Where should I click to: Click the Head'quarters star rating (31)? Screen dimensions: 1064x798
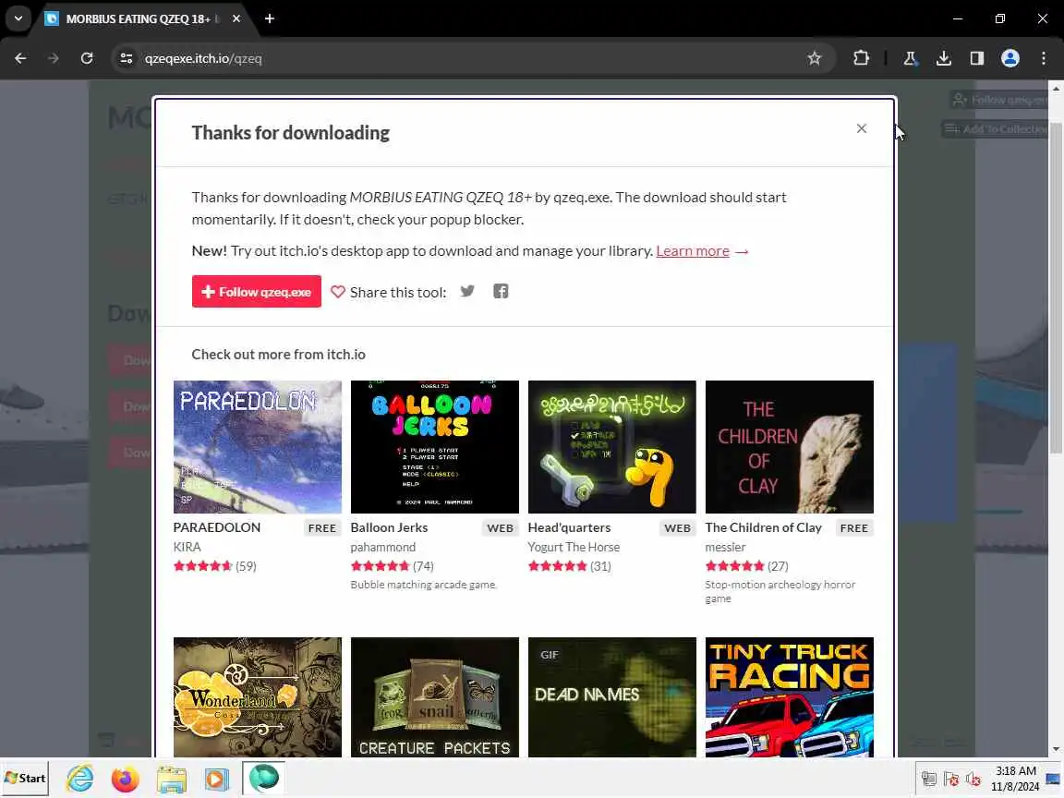tap(569, 566)
